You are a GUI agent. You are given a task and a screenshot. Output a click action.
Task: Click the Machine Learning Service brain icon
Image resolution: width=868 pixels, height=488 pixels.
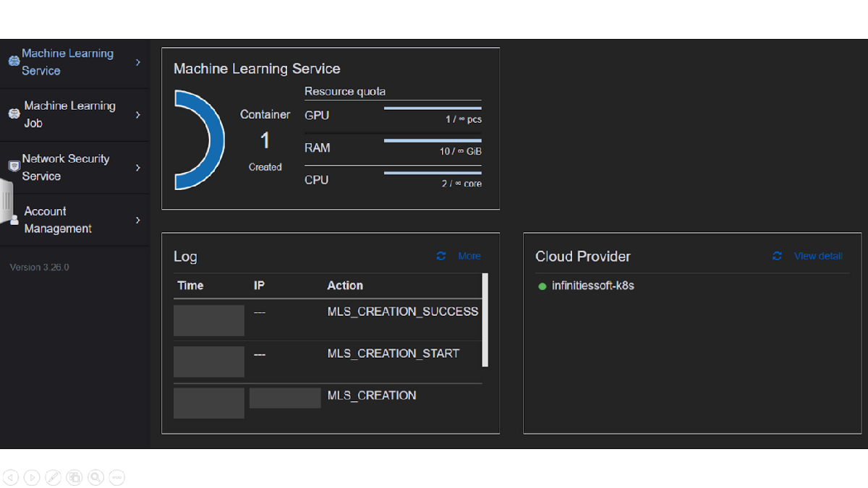14,62
